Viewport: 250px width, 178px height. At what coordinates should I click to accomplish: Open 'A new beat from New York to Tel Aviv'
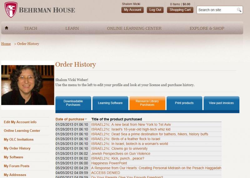point(131,125)
